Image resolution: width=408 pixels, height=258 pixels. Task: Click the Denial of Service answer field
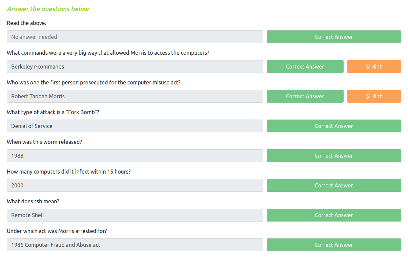(135, 126)
